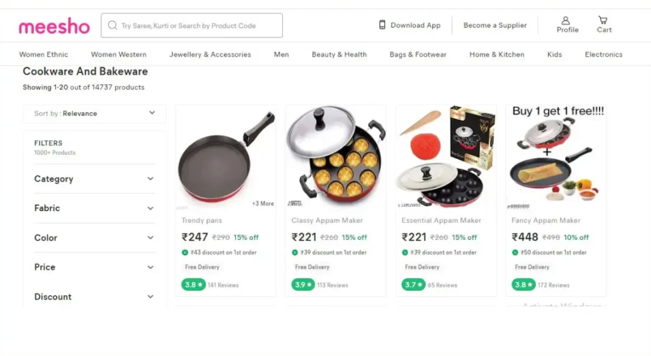Click the 3.8 star rating badge on Trendy pans
651x356 pixels.
[193, 285]
